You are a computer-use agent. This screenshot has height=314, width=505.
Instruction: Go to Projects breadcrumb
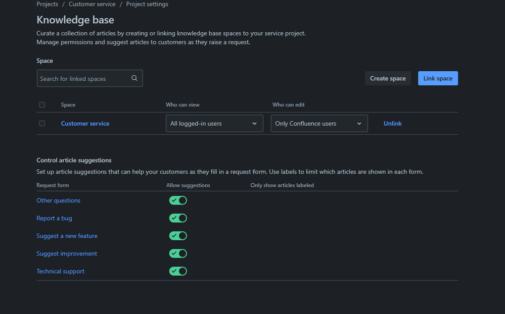[48, 4]
